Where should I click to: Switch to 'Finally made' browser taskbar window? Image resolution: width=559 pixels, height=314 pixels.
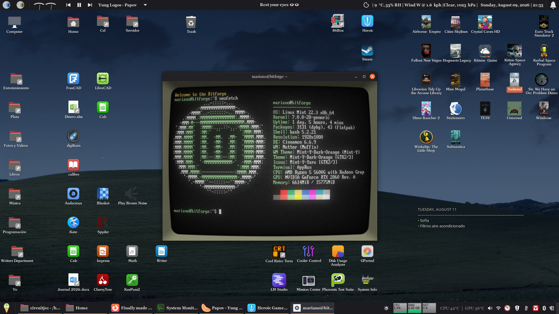click(x=131, y=308)
